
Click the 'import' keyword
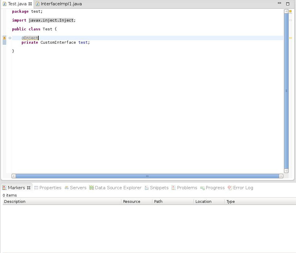pyautogui.click(x=19, y=20)
